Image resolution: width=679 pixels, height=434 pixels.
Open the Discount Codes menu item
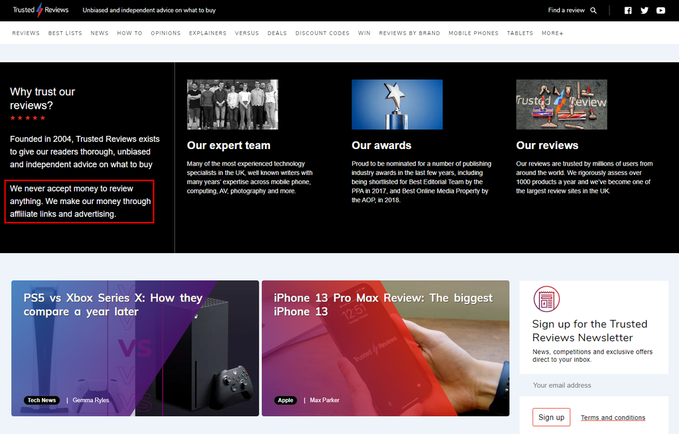point(322,33)
